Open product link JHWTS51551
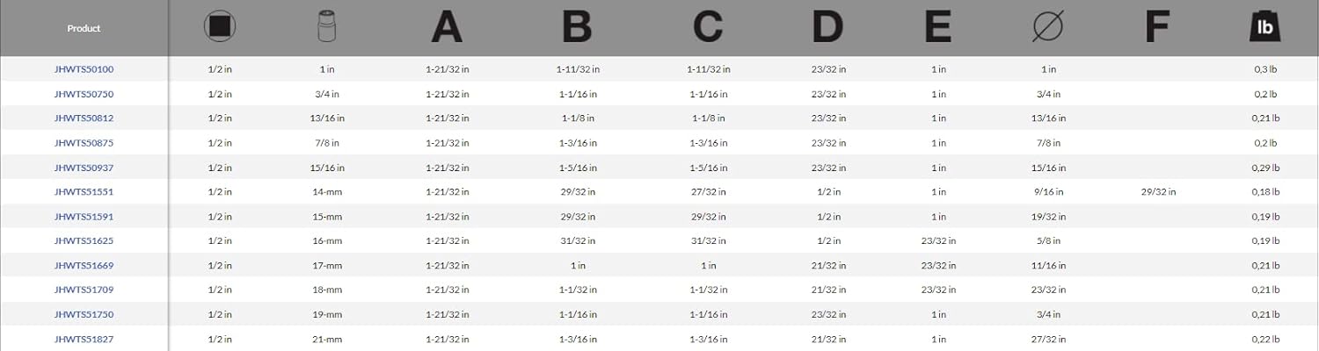Image resolution: width=1319 pixels, height=351 pixels. (84, 191)
